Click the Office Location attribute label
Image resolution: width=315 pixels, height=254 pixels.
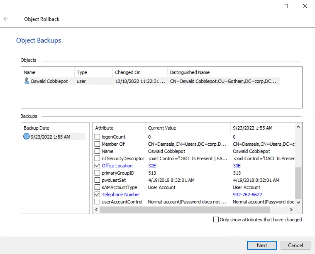(x=117, y=166)
